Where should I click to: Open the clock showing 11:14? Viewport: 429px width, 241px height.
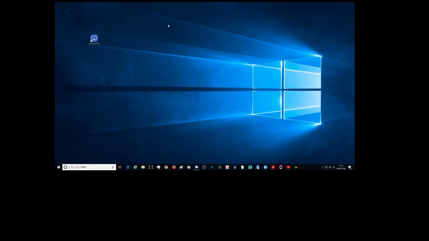pos(341,167)
